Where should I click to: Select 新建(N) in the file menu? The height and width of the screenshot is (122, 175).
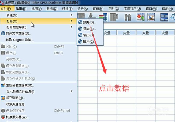(38, 15)
